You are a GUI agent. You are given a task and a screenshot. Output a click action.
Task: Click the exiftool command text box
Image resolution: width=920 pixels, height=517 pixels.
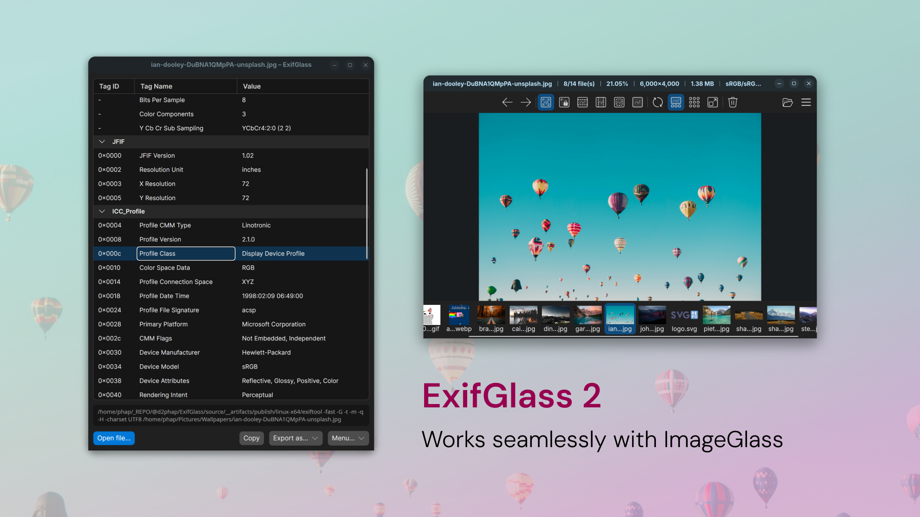coord(231,416)
